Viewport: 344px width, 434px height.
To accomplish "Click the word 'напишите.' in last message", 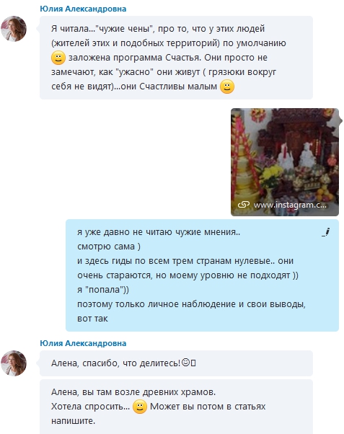I will click(73, 421).
